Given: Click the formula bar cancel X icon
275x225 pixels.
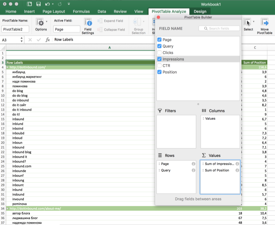Looking at the screenshot, I should [30, 40].
